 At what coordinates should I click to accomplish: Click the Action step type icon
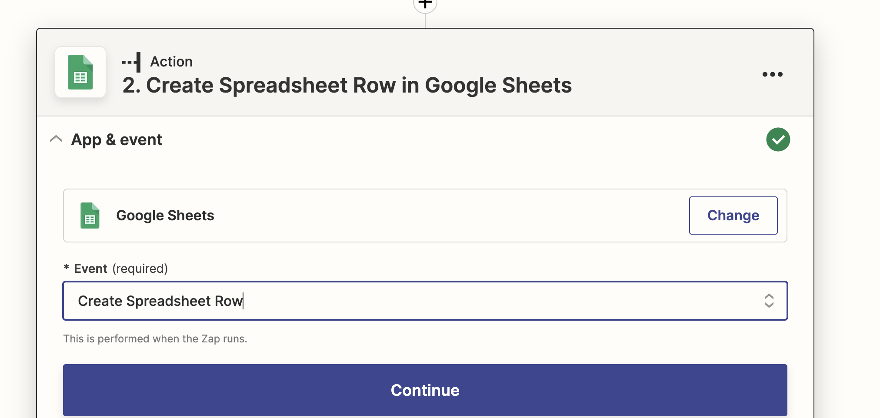point(132,62)
